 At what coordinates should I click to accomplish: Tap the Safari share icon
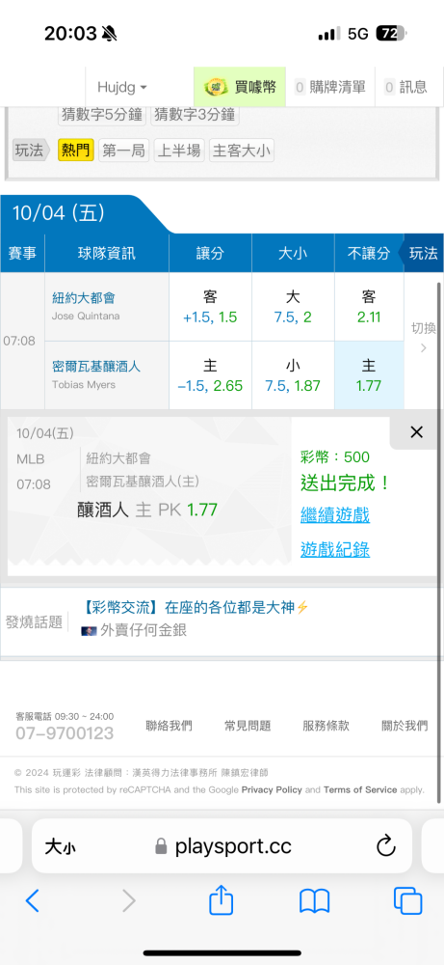[x=222, y=900]
